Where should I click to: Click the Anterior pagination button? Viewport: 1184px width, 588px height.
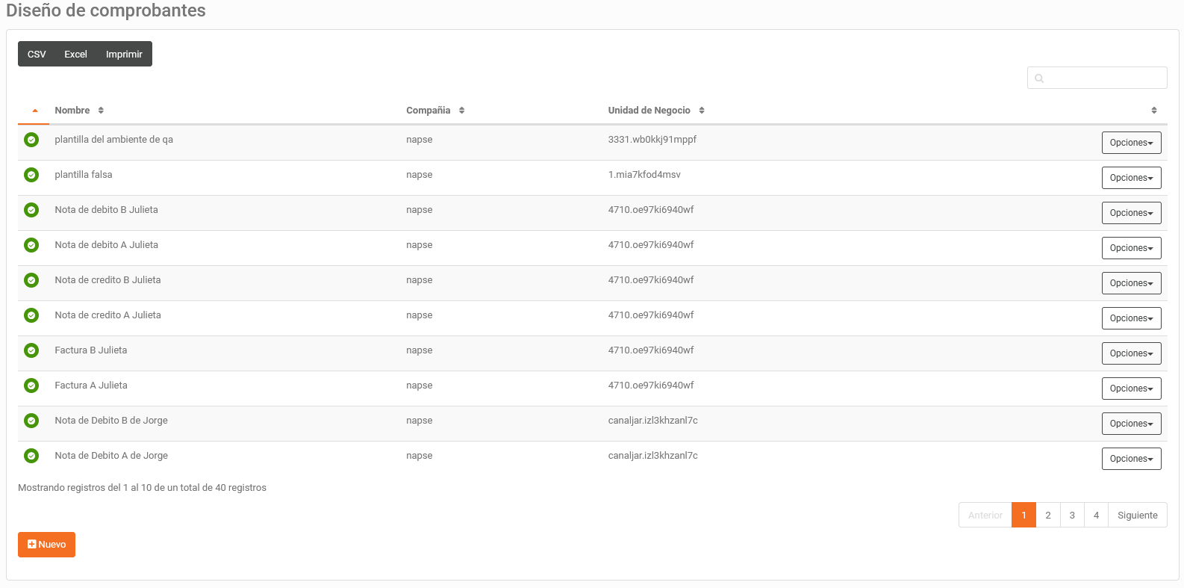tap(985, 516)
